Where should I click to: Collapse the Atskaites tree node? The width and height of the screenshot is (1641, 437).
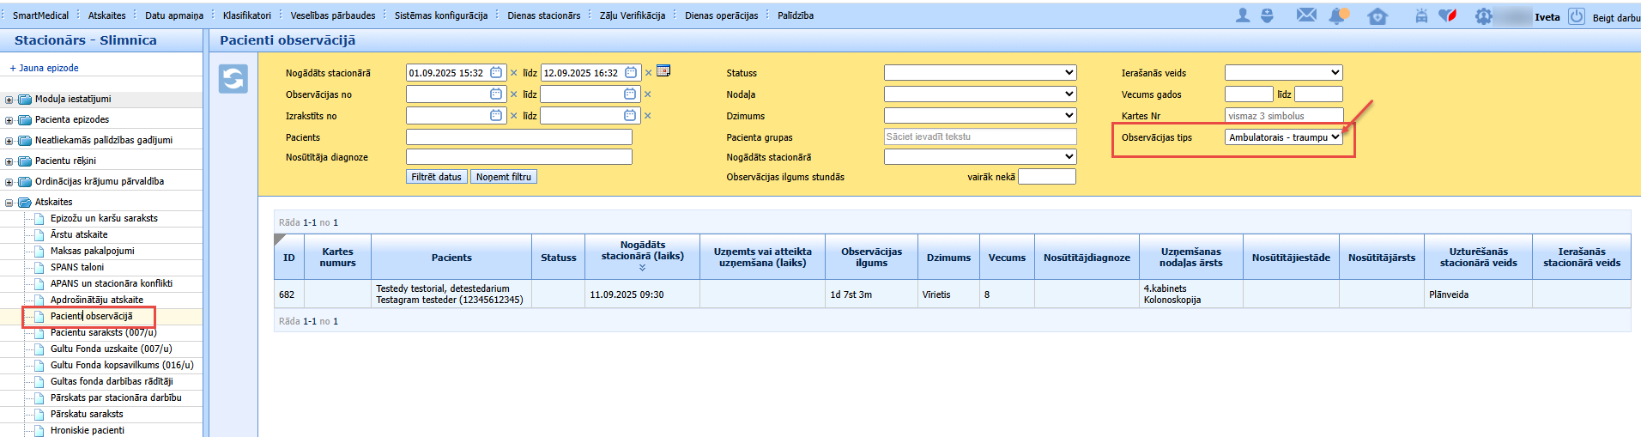pos(9,203)
